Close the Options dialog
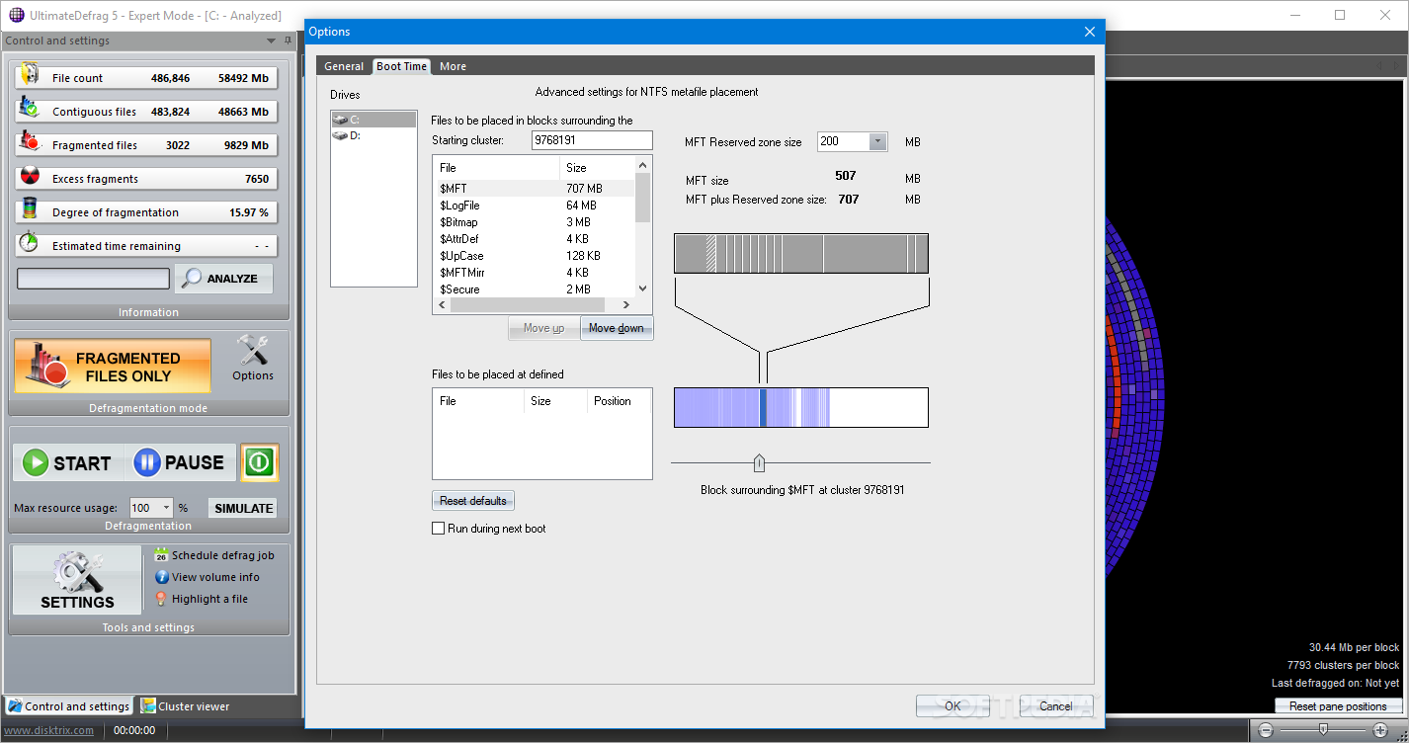Image resolution: width=1409 pixels, height=743 pixels. (1090, 32)
